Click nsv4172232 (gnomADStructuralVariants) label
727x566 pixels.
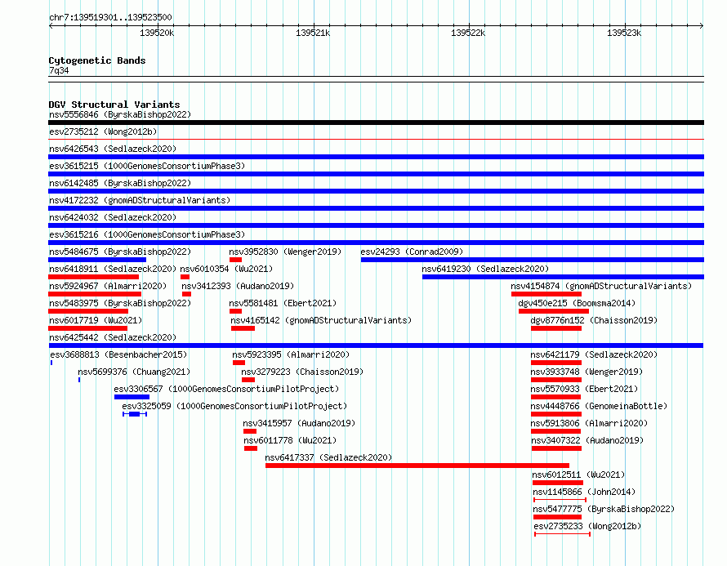pyautogui.click(x=140, y=200)
